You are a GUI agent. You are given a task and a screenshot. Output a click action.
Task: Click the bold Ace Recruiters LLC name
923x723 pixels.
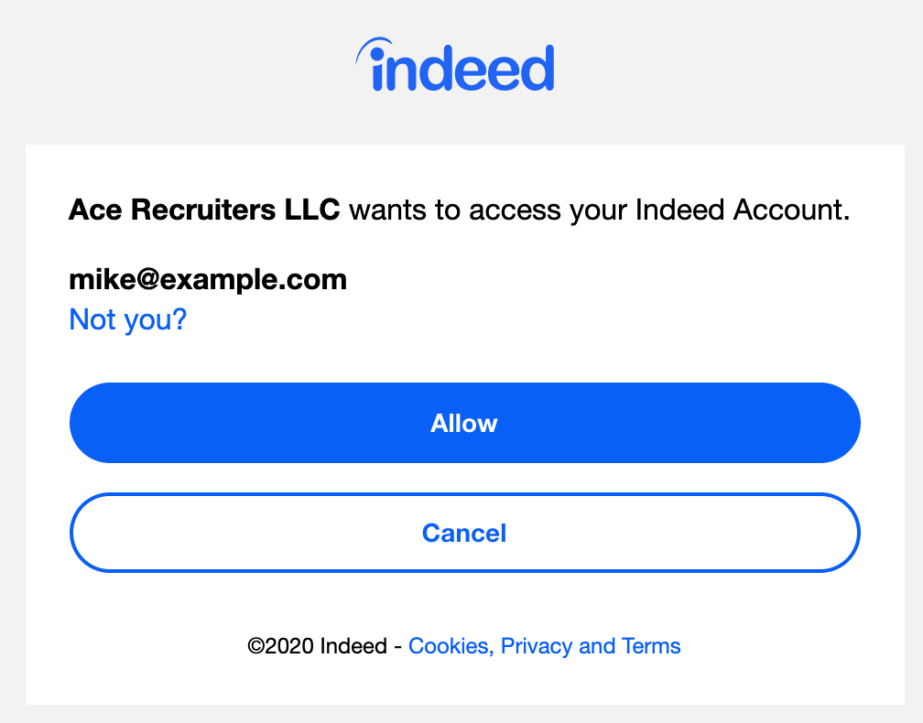tap(204, 210)
